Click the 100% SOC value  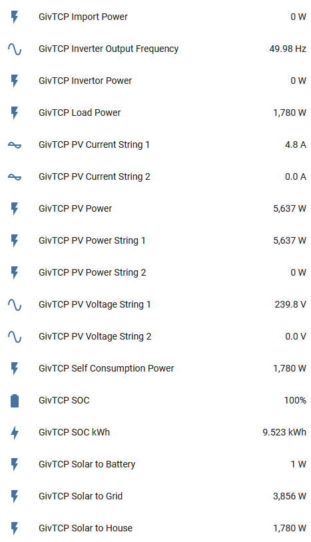pyautogui.click(x=295, y=400)
